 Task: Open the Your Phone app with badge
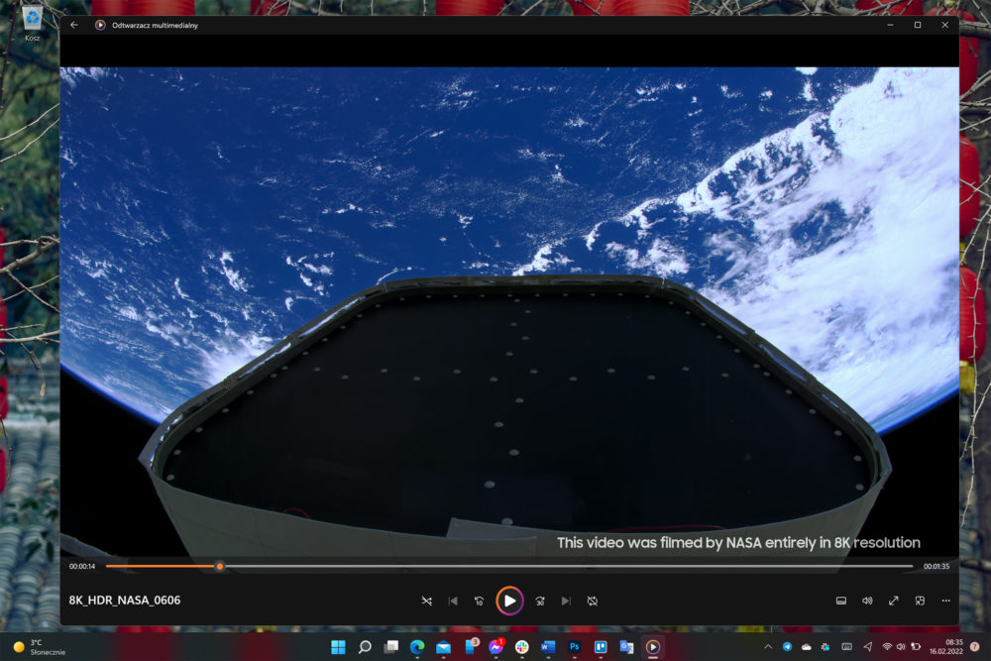(470, 646)
